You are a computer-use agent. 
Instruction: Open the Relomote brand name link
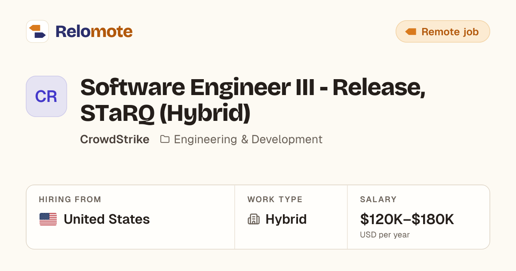(x=94, y=31)
